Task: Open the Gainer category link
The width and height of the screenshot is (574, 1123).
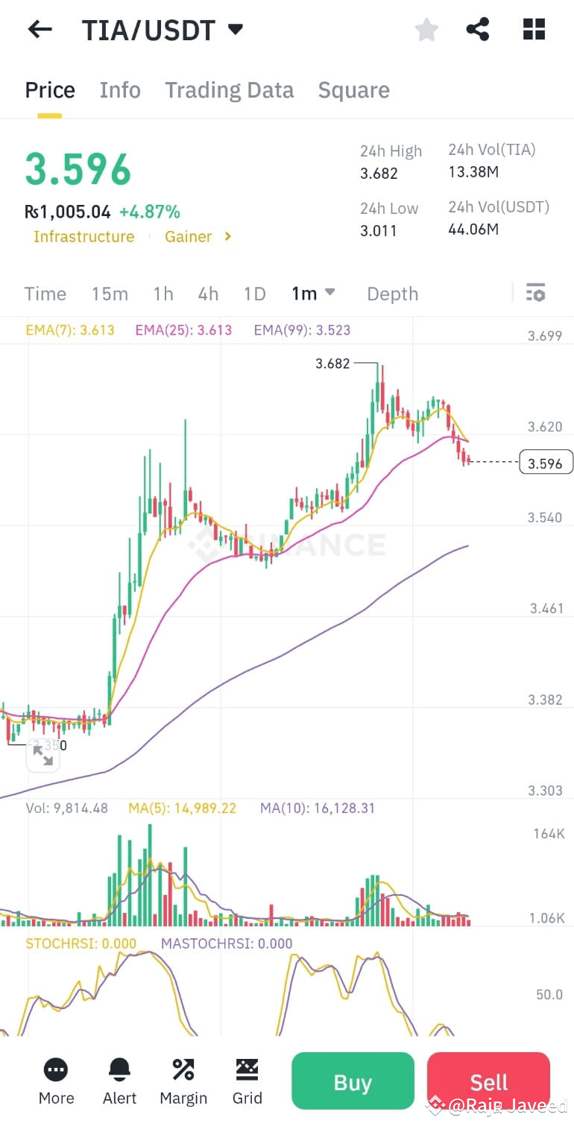Action: [188, 236]
